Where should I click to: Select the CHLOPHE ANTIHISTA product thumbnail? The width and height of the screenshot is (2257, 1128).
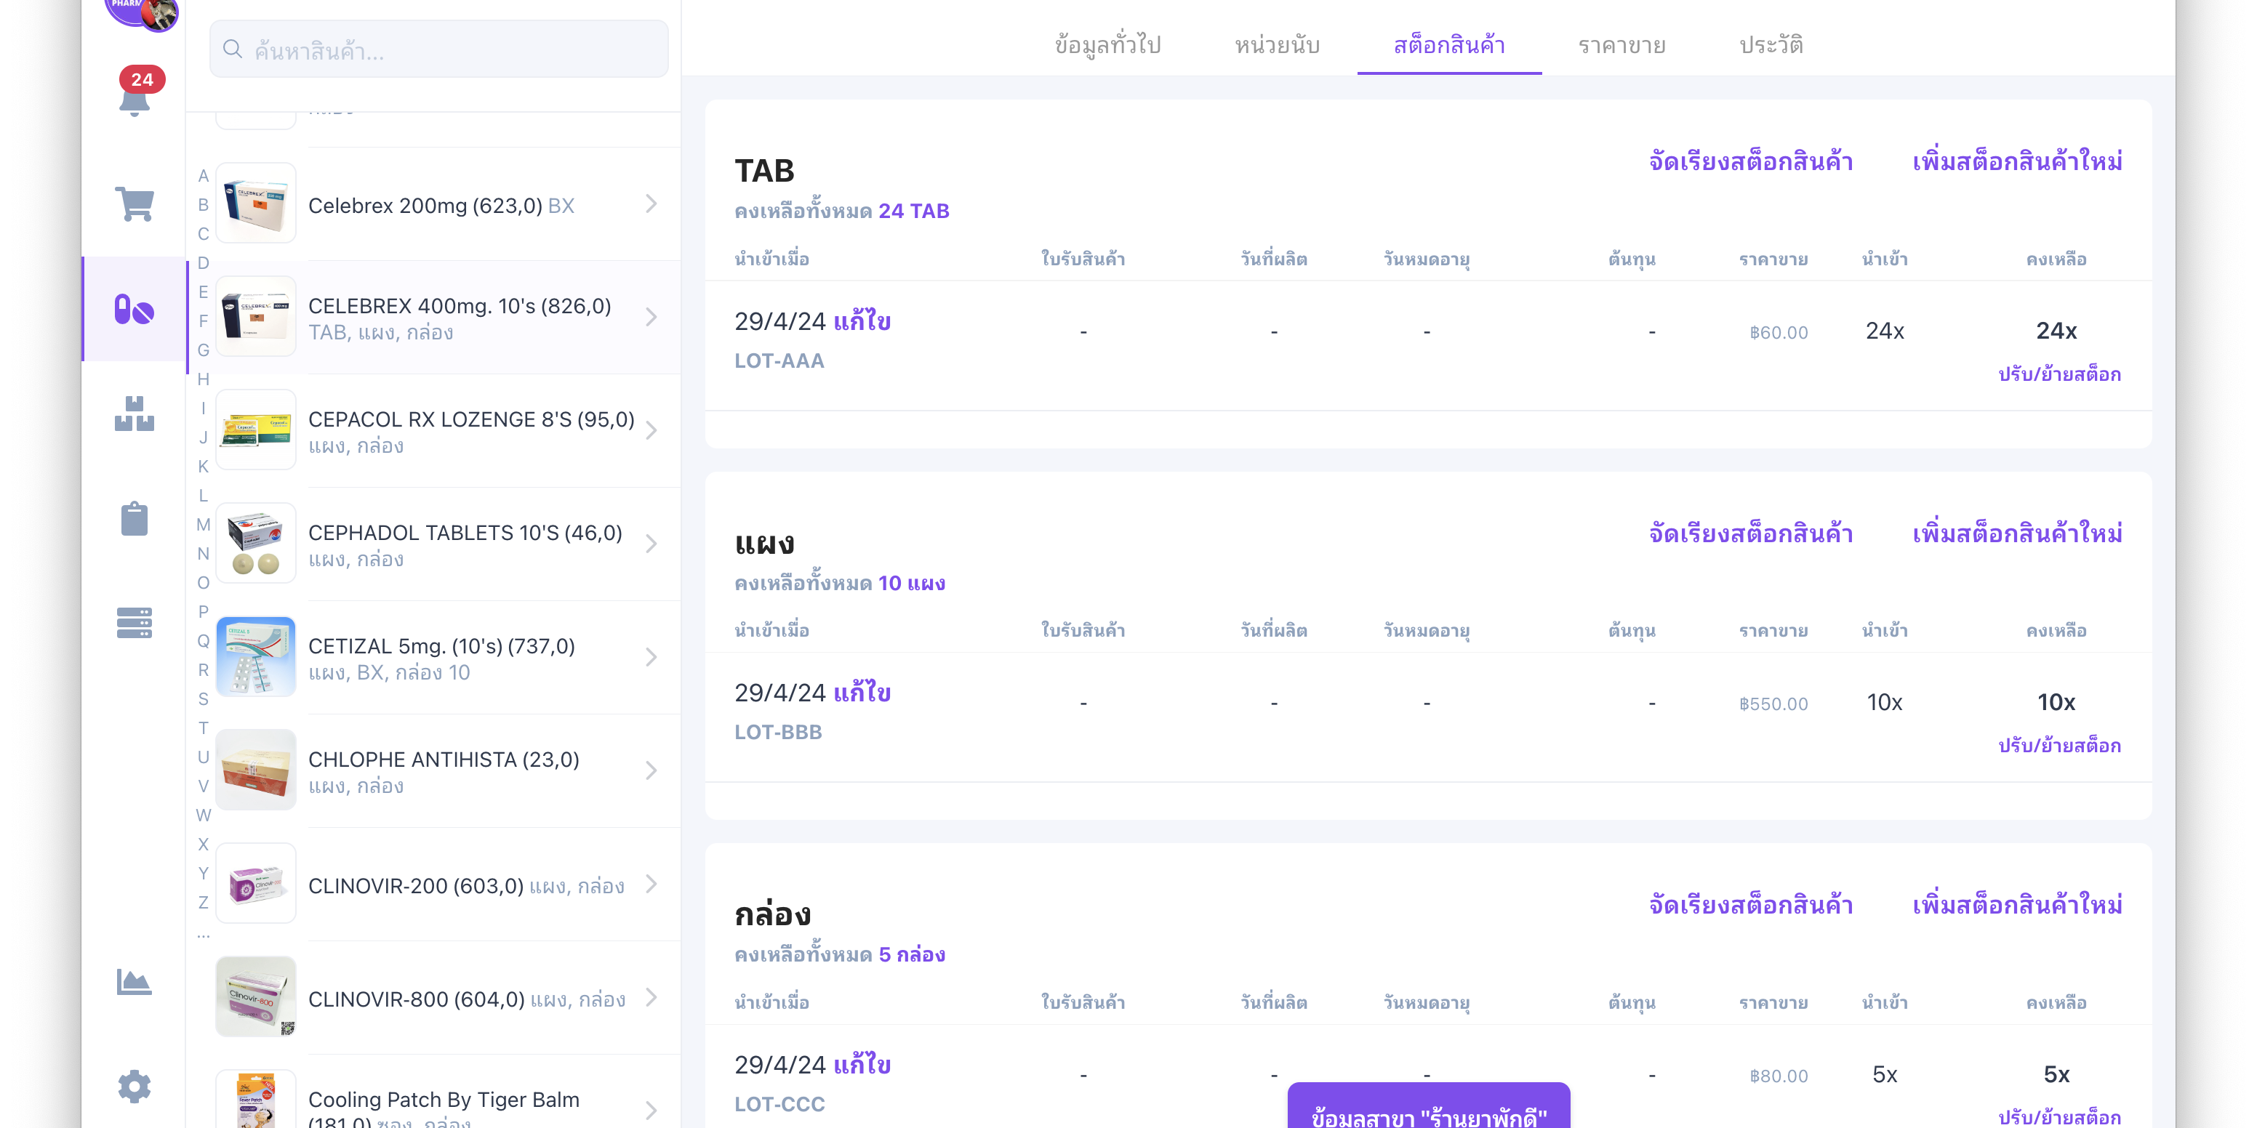coord(256,770)
